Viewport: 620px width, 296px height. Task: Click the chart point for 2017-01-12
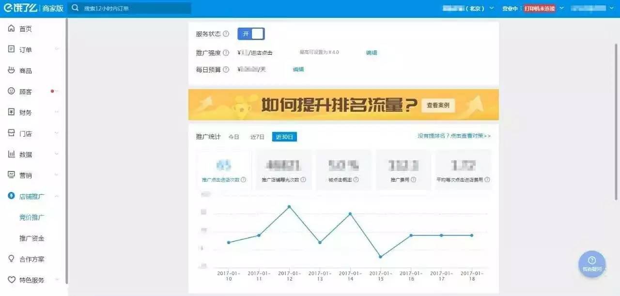pos(289,207)
